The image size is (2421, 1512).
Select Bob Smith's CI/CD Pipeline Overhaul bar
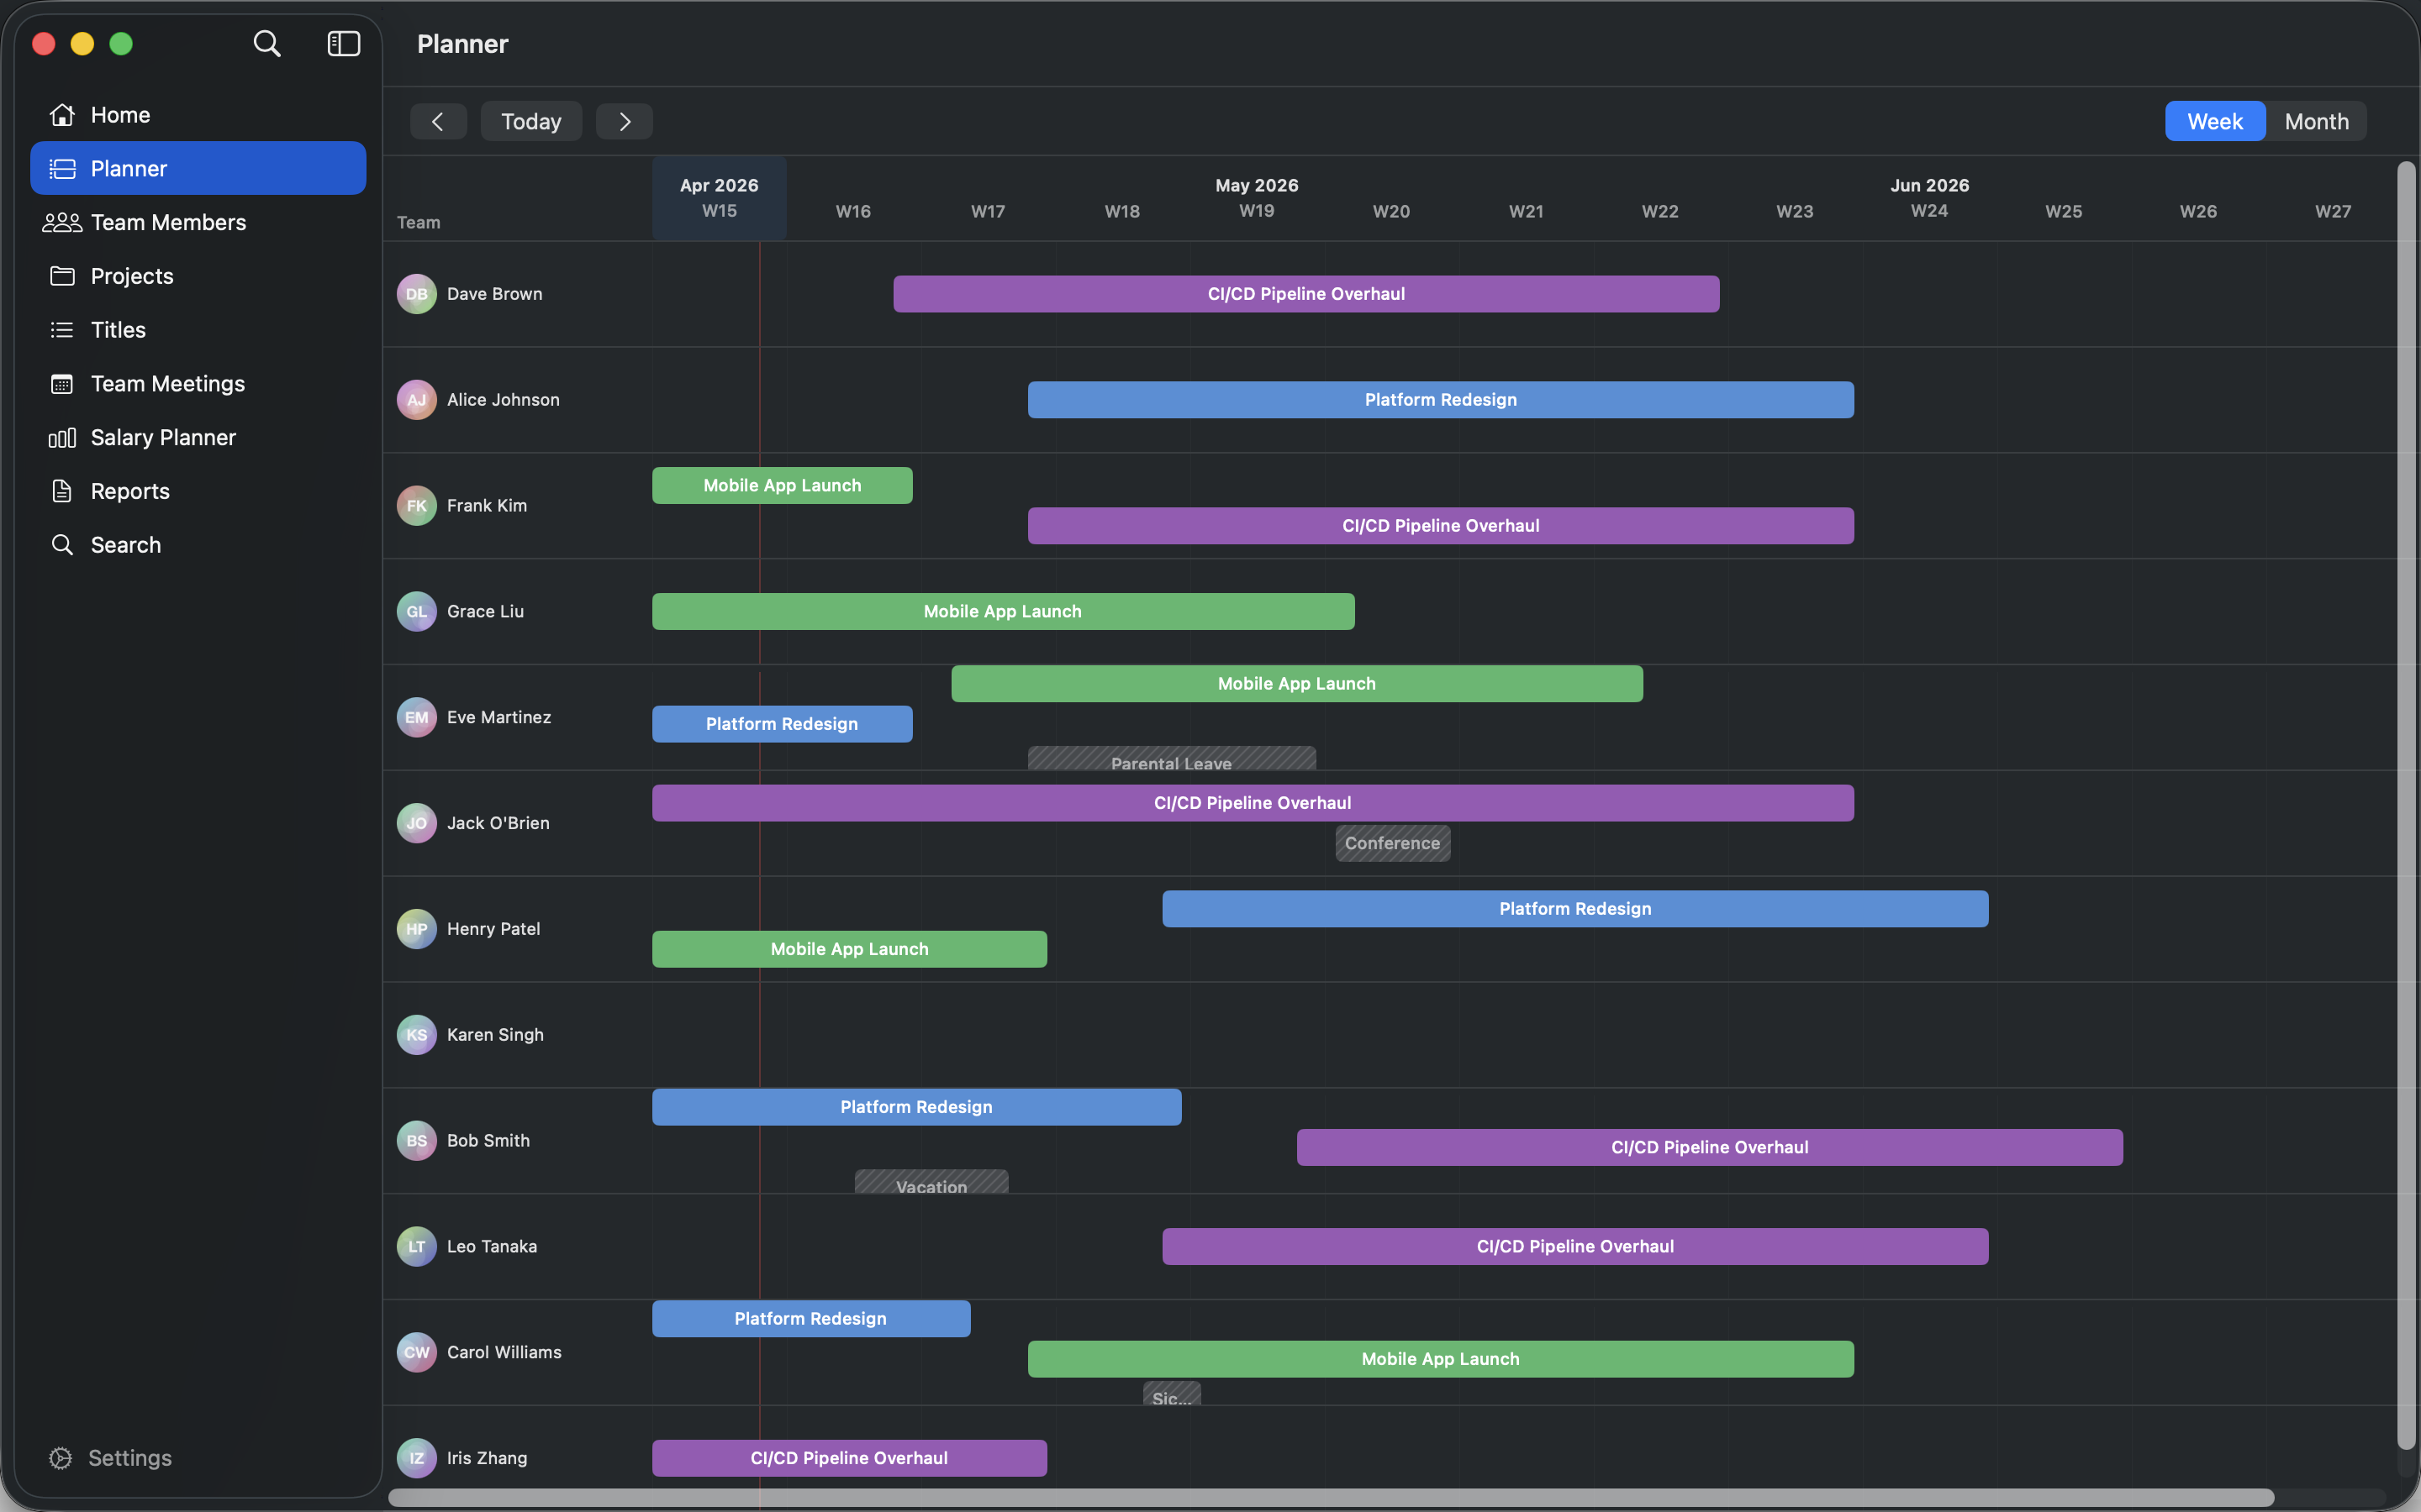pos(1710,1147)
